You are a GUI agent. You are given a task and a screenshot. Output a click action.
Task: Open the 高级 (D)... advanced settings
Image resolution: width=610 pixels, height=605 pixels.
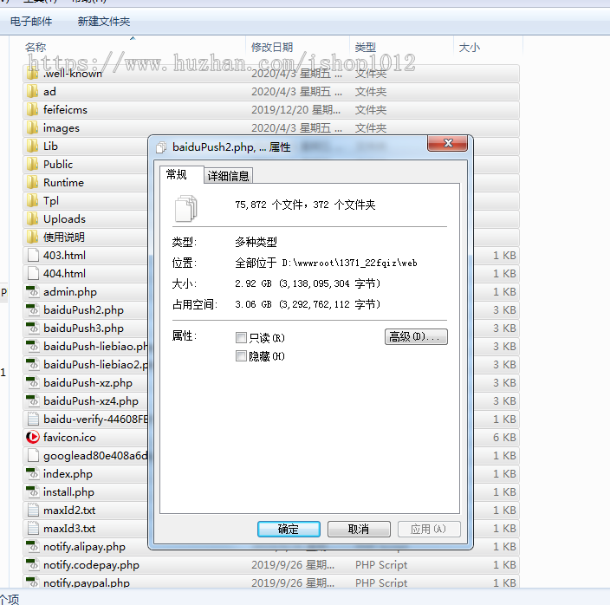point(416,336)
